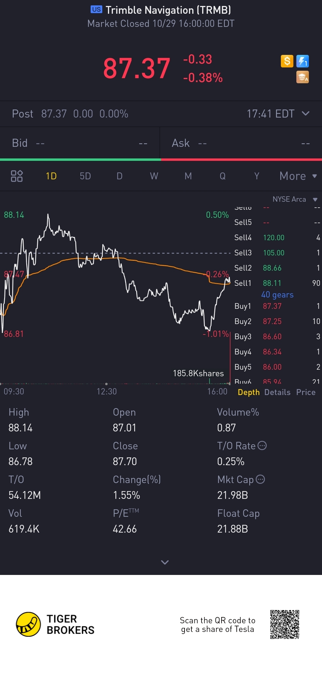Tap the blue lightning bolt badge icon
The width and height of the screenshot is (322, 674).
coord(303,61)
